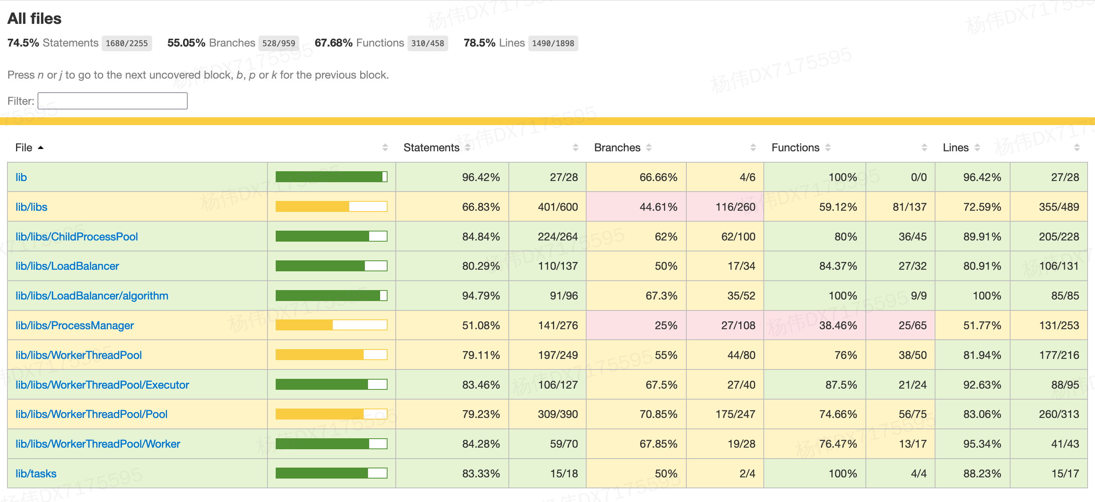Sort table by Functions header

795,147
